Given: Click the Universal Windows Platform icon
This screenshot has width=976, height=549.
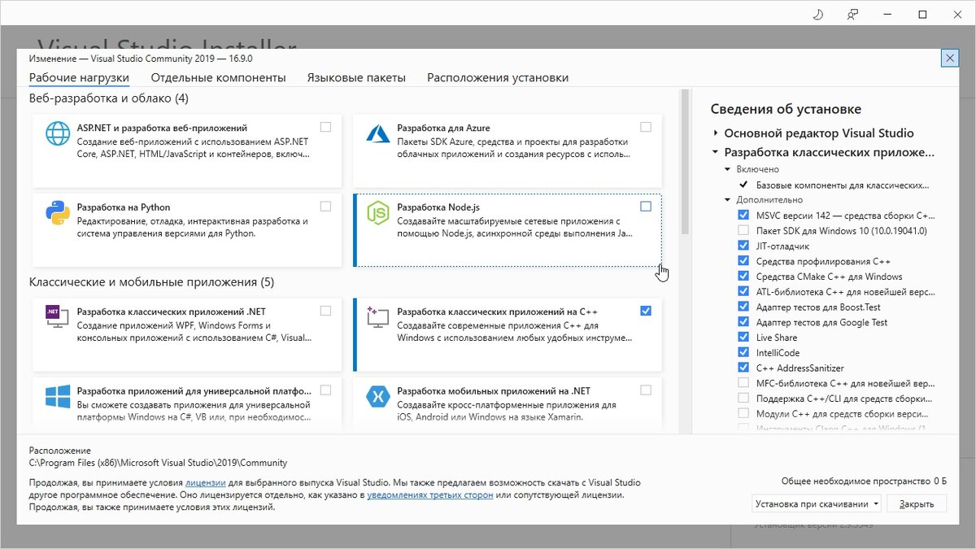Looking at the screenshot, I should tap(57, 397).
